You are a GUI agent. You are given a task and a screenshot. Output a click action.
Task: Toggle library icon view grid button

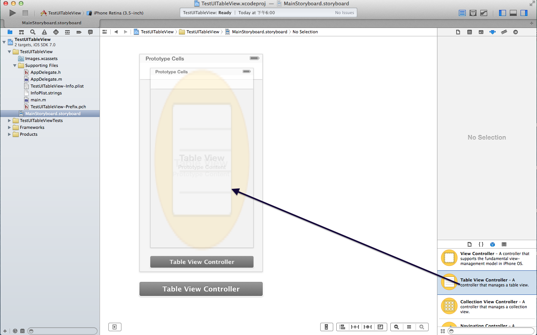coord(443,331)
